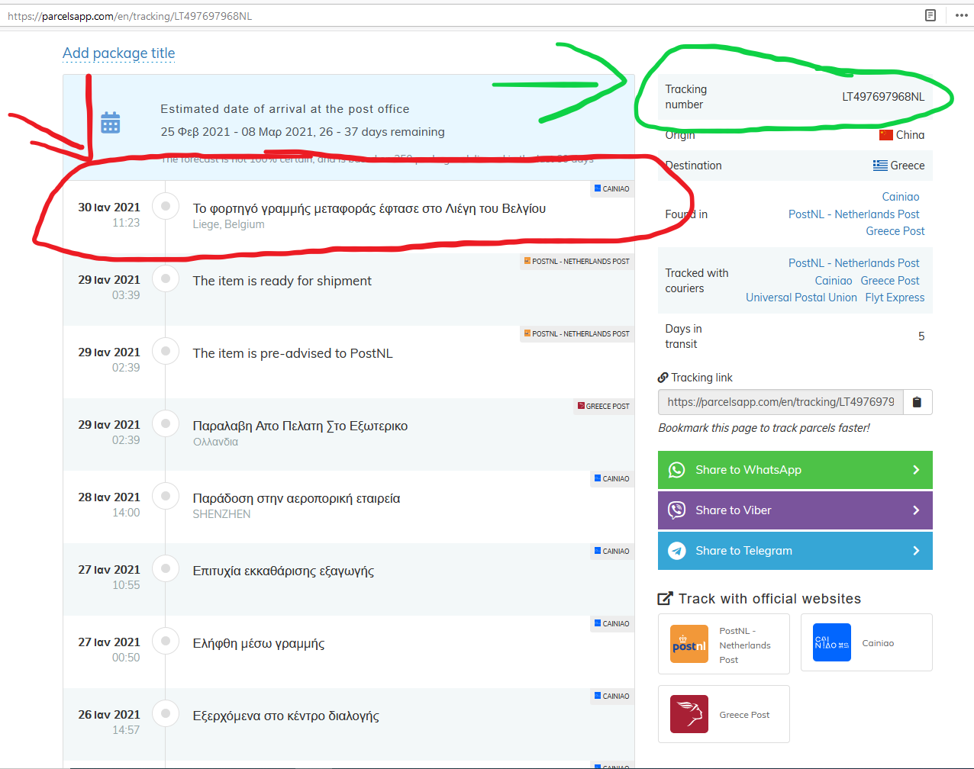Open Flyt Express courier link
This screenshot has height=769, width=974.
tap(895, 298)
